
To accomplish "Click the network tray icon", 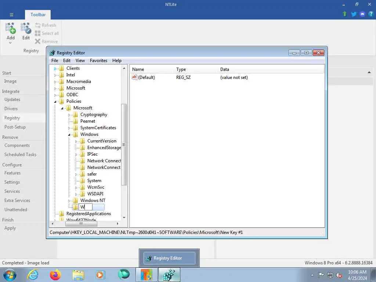I will 330,275.
